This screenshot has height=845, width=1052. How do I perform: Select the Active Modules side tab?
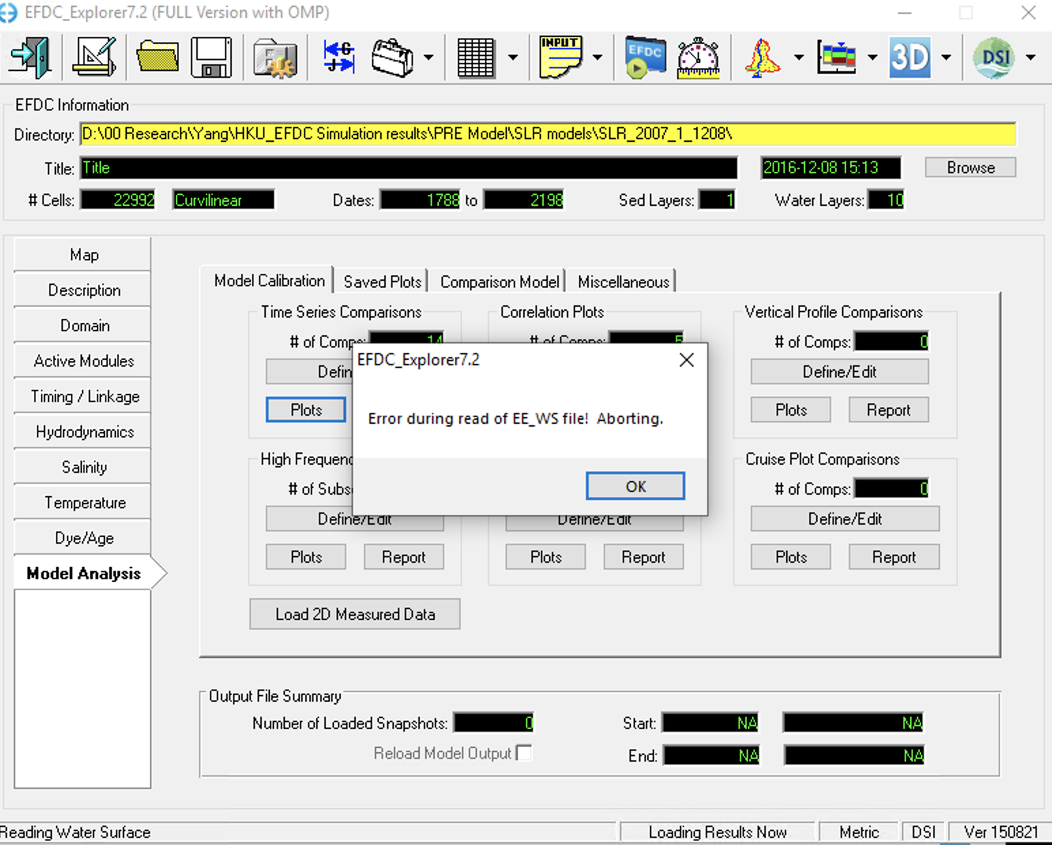pyautogui.click(x=83, y=361)
